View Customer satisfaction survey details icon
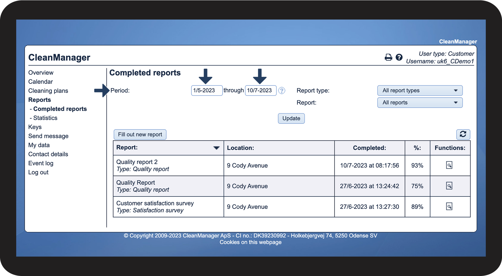Screen dimensions: 502x276 pyautogui.click(x=449, y=206)
